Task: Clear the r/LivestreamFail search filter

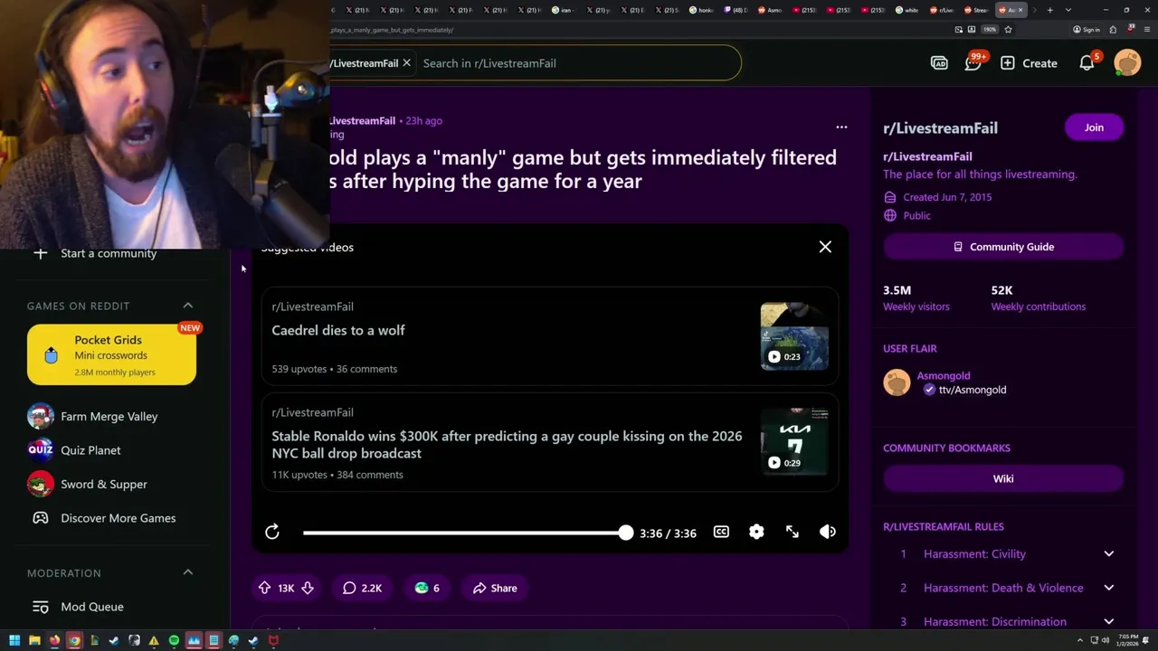Action: coord(406,63)
